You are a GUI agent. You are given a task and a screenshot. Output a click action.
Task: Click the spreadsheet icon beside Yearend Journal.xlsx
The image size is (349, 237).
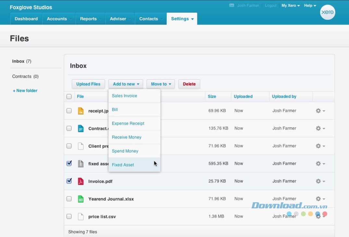[x=81, y=199]
